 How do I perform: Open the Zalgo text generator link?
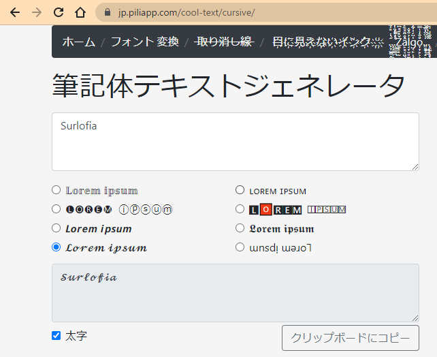[x=410, y=42]
